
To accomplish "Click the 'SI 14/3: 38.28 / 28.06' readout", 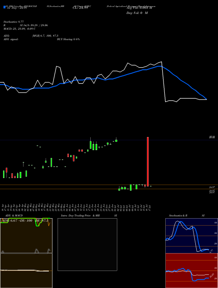I will [x=34, y=25].
